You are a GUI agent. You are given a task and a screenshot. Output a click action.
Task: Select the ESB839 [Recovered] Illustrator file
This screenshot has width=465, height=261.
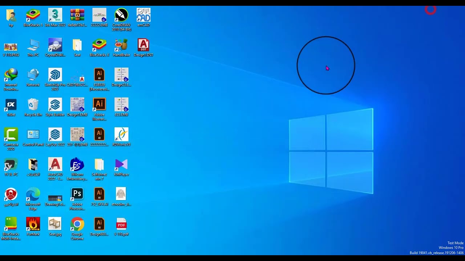(99, 75)
